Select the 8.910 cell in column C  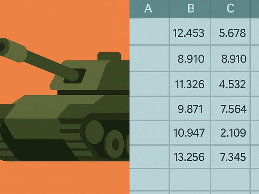point(230,58)
